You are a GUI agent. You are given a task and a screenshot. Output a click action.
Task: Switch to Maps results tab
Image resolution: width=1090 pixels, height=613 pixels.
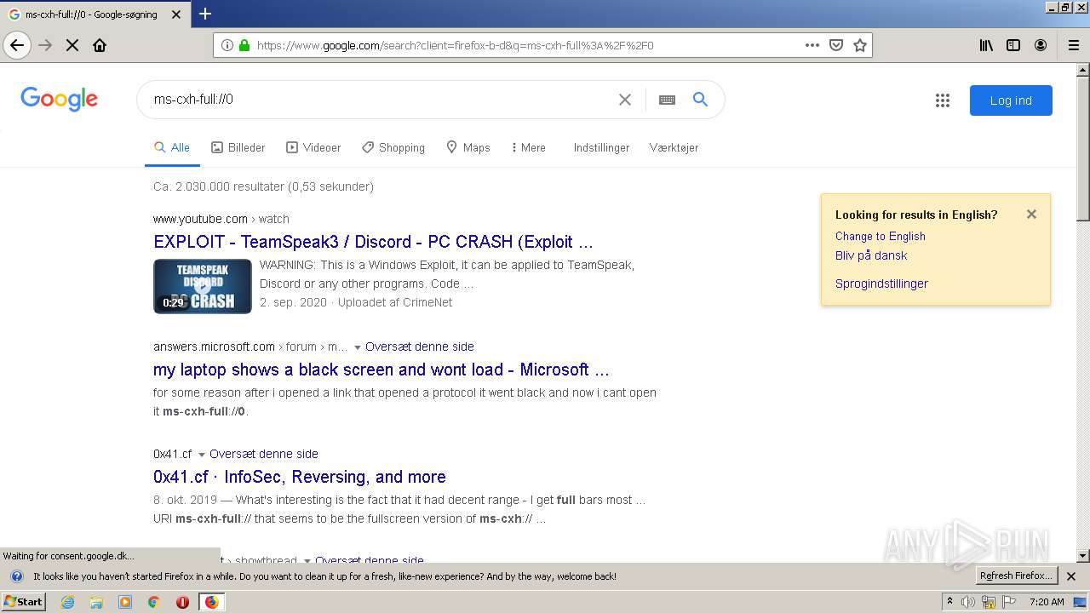[468, 147]
